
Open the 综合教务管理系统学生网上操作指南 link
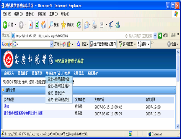(23, 113)
